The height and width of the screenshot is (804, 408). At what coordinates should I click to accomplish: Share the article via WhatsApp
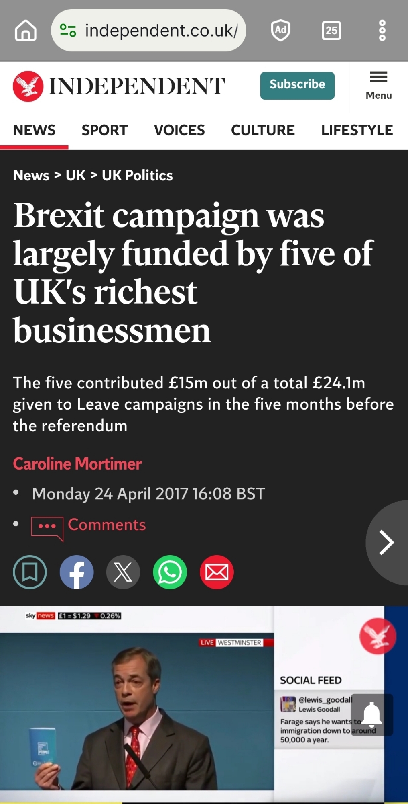pyautogui.click(x=170, y=572)
